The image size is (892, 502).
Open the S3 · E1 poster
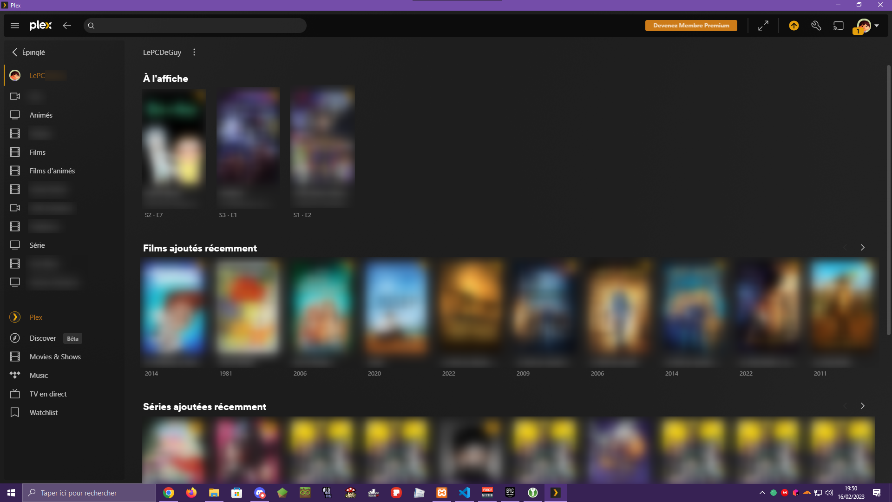coord(248,138)
